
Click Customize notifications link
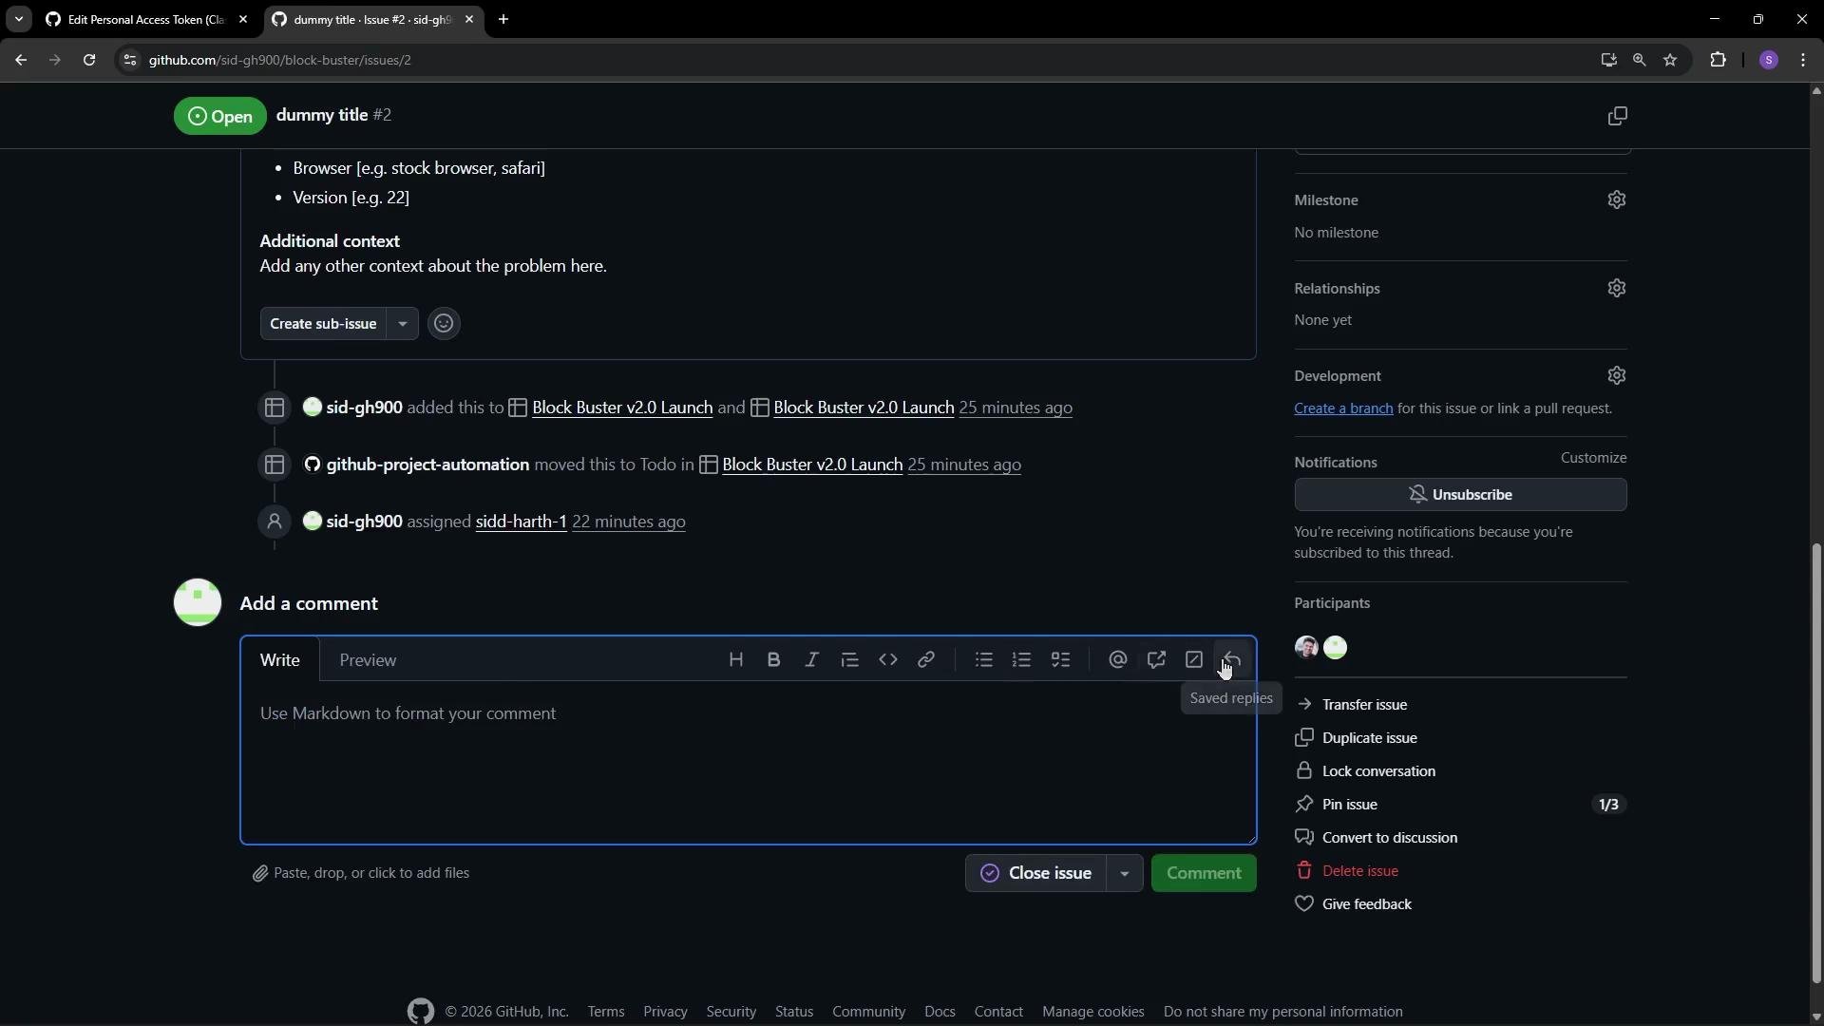(x=1593, y=458)
